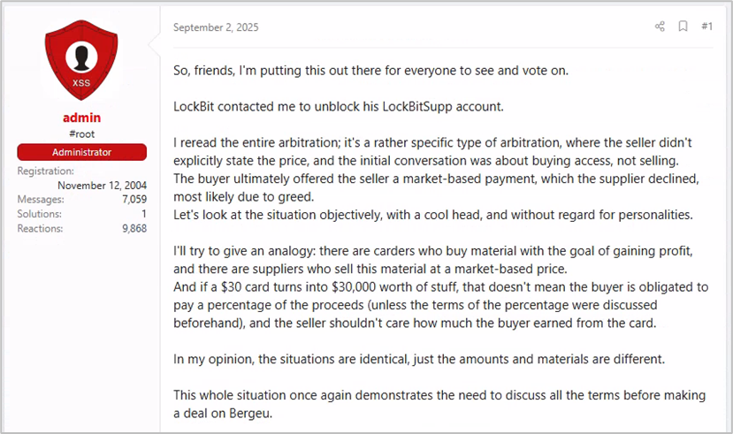Click the Solutions label in user info
733x434 pixels.
[x=39, y=214]
